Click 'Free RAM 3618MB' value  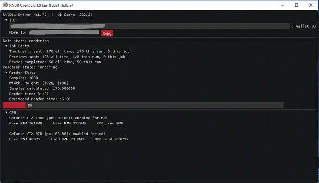tap(26, 123)
